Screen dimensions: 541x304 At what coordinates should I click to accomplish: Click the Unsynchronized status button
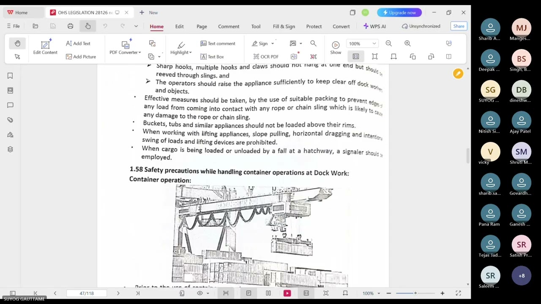[421, 26]
